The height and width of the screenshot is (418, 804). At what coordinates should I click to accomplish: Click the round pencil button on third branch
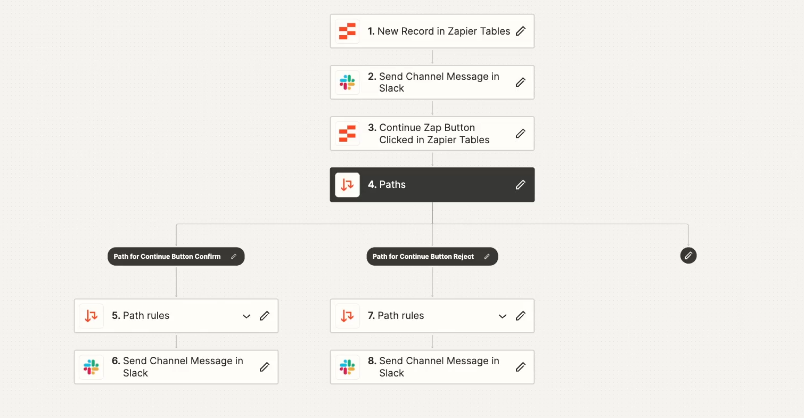(x=688, y=256)
